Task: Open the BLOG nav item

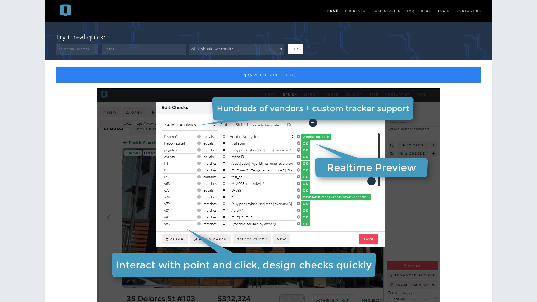Action: click(x=426, y=11)
